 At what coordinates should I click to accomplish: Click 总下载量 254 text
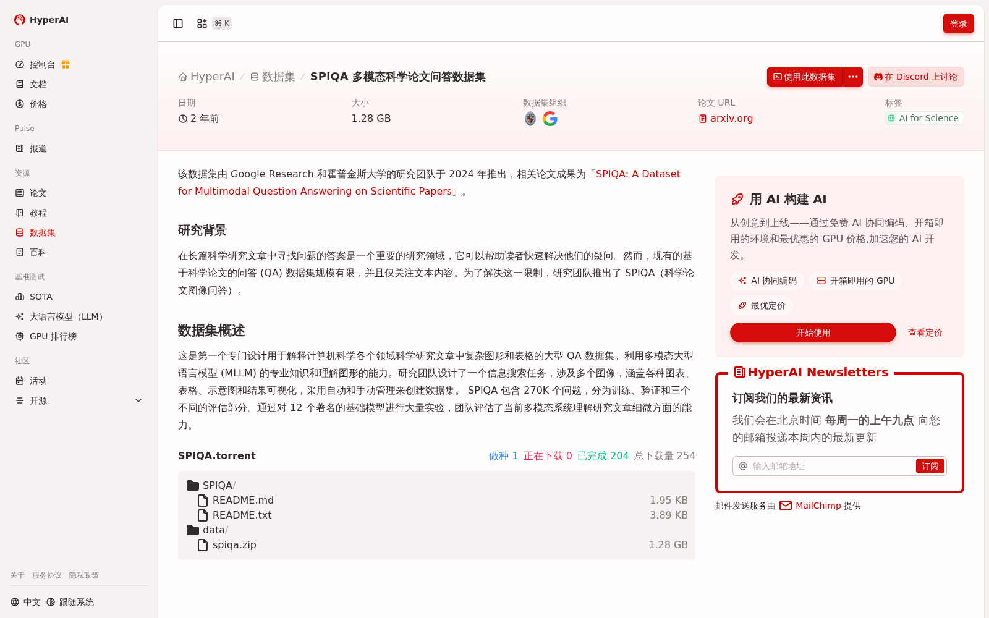click(664, 455)
